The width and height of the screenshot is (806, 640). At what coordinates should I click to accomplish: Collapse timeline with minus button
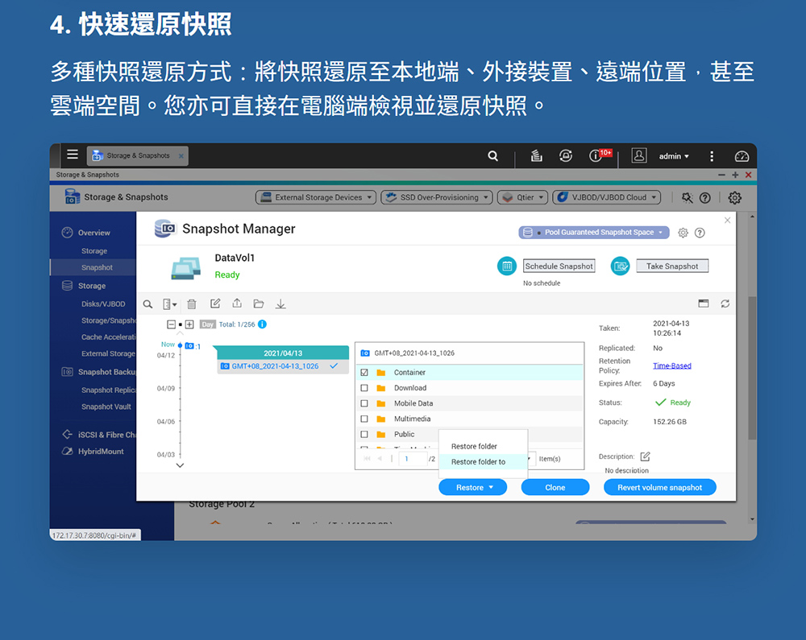click(x=171, y=324)
